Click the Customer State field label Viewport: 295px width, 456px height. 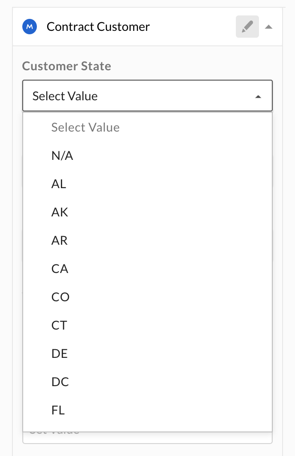(66, 66)
